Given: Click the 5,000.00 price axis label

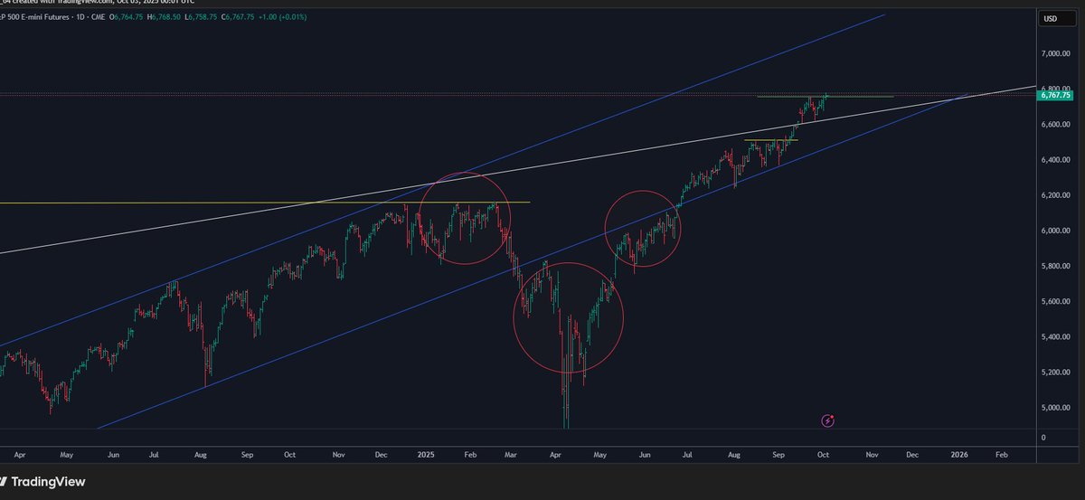Looking at the screenshot, I should tap(1056, 408).
